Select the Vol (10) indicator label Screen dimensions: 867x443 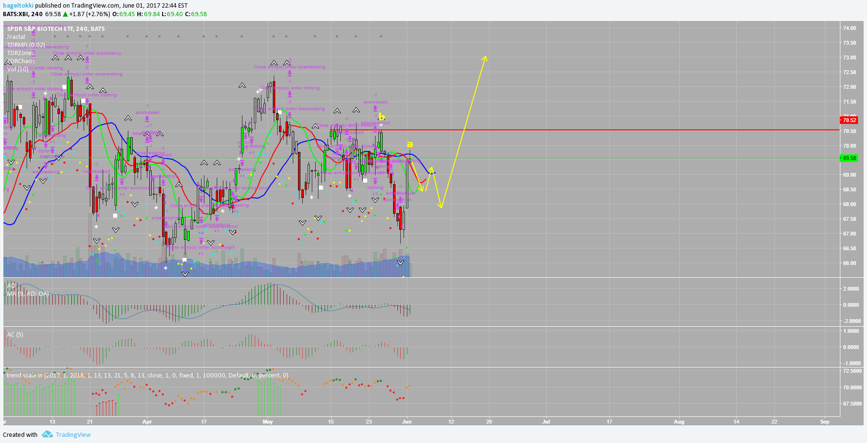point(18,69)
